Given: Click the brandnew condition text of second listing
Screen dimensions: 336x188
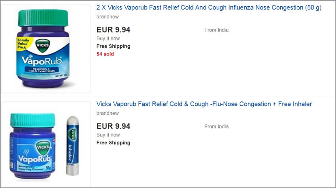Looking at the screenshot, I should tap(108, 113).
